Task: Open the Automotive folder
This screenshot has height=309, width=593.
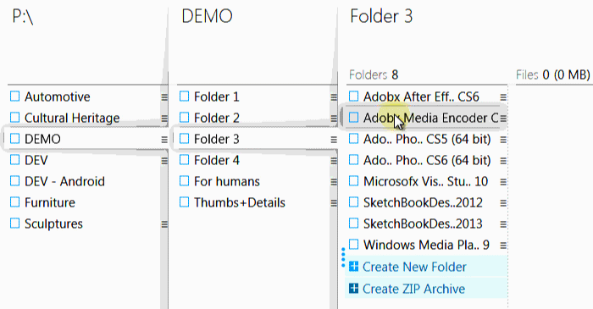Action: 58,97
